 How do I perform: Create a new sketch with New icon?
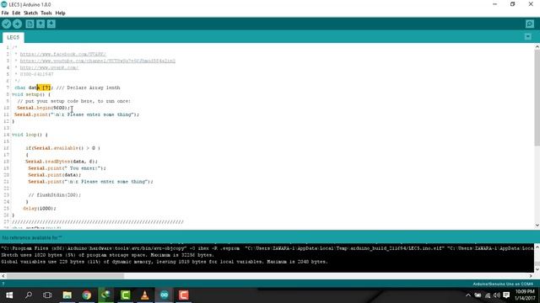pos(30,24)
